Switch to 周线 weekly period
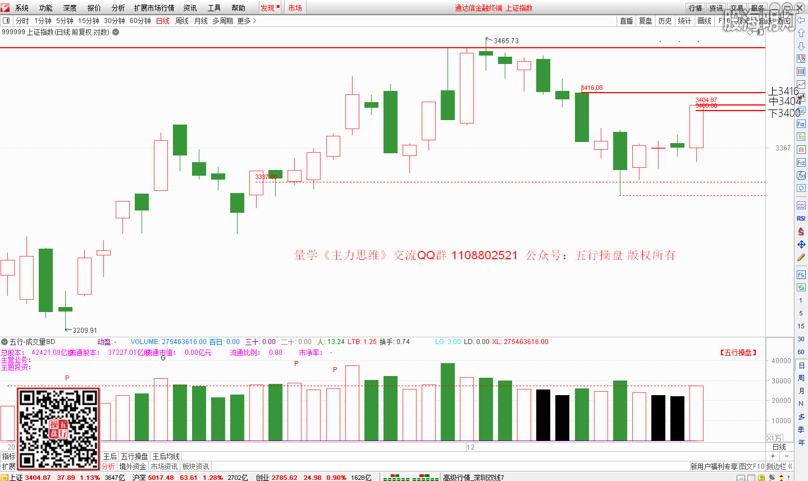808x481 pixels. tap(182, 21)
